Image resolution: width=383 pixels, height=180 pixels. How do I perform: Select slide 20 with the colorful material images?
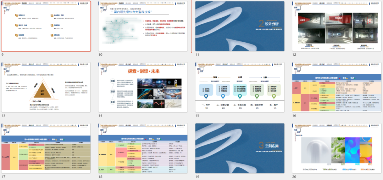point(337,148)
